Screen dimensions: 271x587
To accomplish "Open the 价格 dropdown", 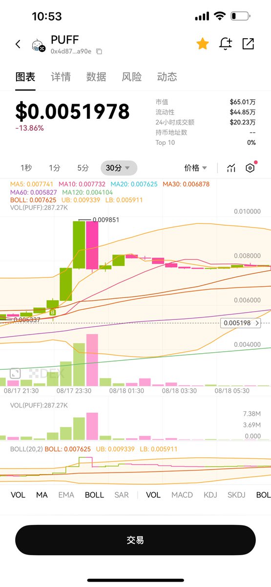I will coord(196,168).
